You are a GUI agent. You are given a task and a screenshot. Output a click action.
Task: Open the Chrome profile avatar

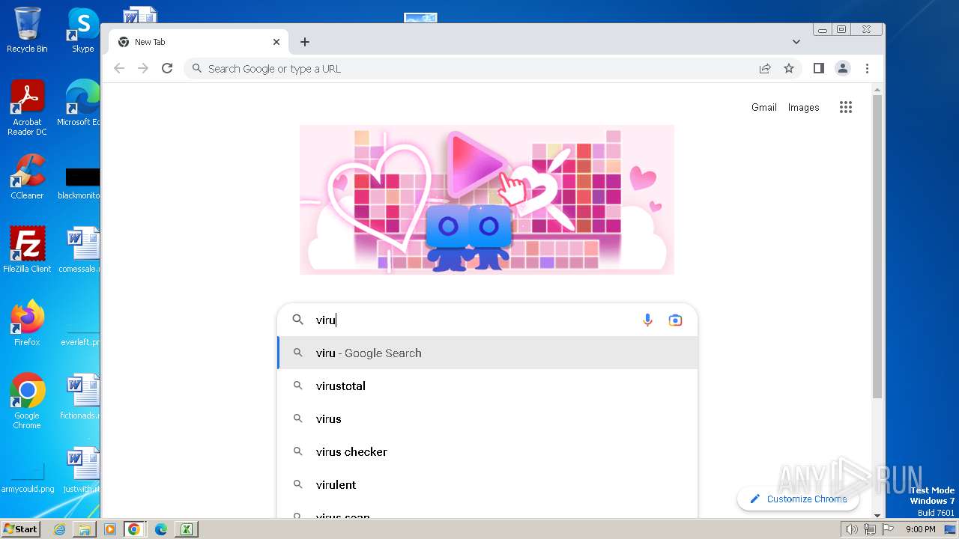pyautogui.click(x=843, y=68)
